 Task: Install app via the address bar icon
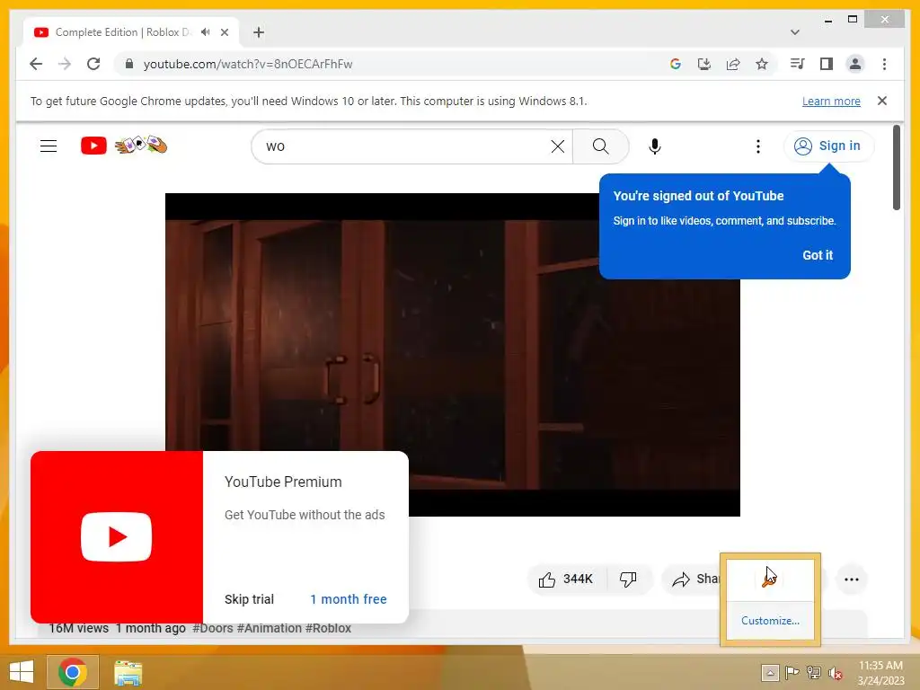pos(704,64)
